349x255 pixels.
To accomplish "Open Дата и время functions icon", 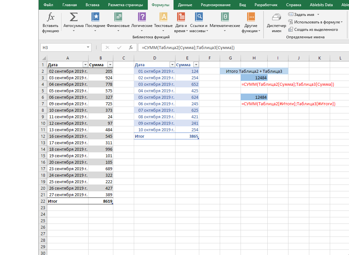I will coord(181,17).
